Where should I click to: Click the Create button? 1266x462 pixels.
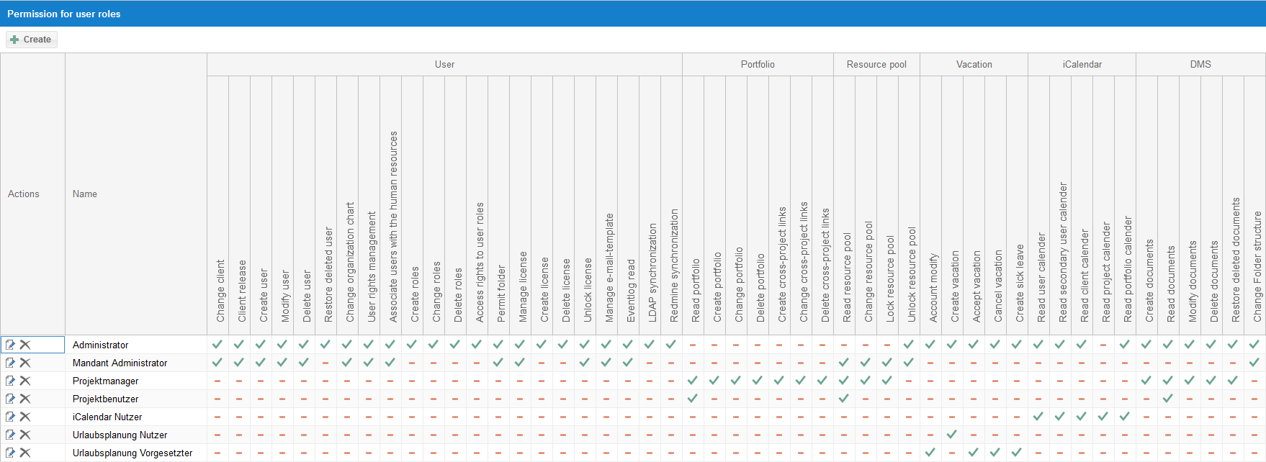pos(32,40)
